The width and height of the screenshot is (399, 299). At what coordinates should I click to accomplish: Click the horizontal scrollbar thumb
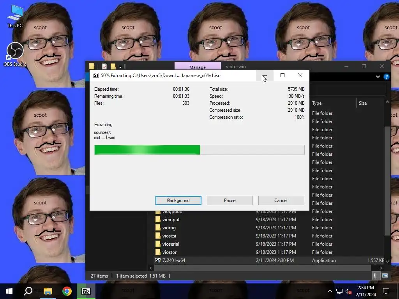click(262, 268)
